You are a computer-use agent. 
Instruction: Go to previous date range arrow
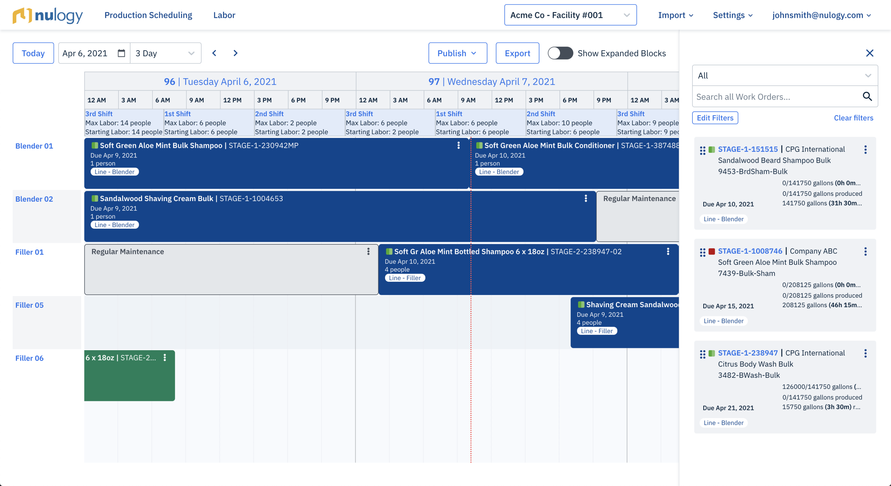click(x=214, y=53)
